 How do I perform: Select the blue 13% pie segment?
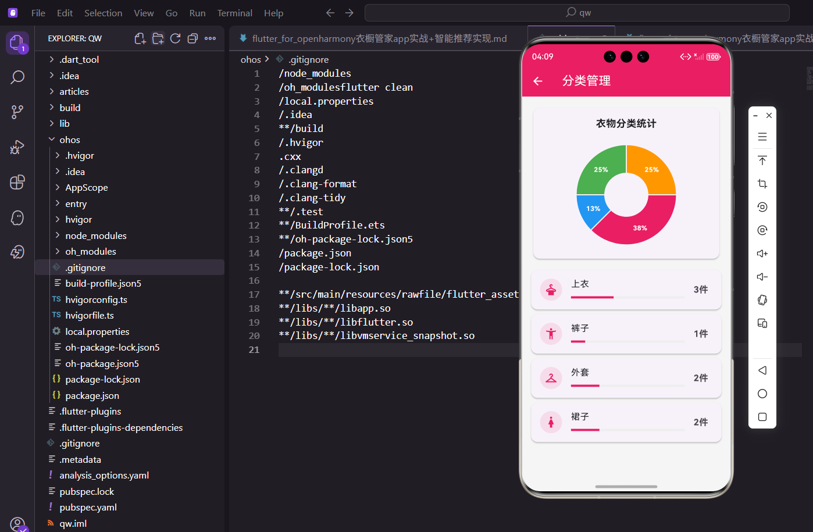coord(592,209)
